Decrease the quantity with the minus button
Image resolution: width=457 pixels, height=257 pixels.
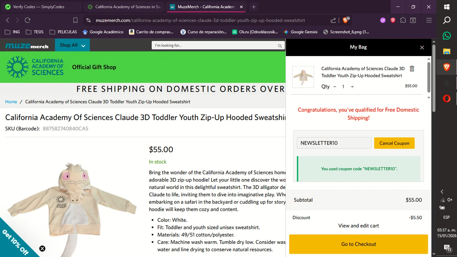tap(335, 87)
